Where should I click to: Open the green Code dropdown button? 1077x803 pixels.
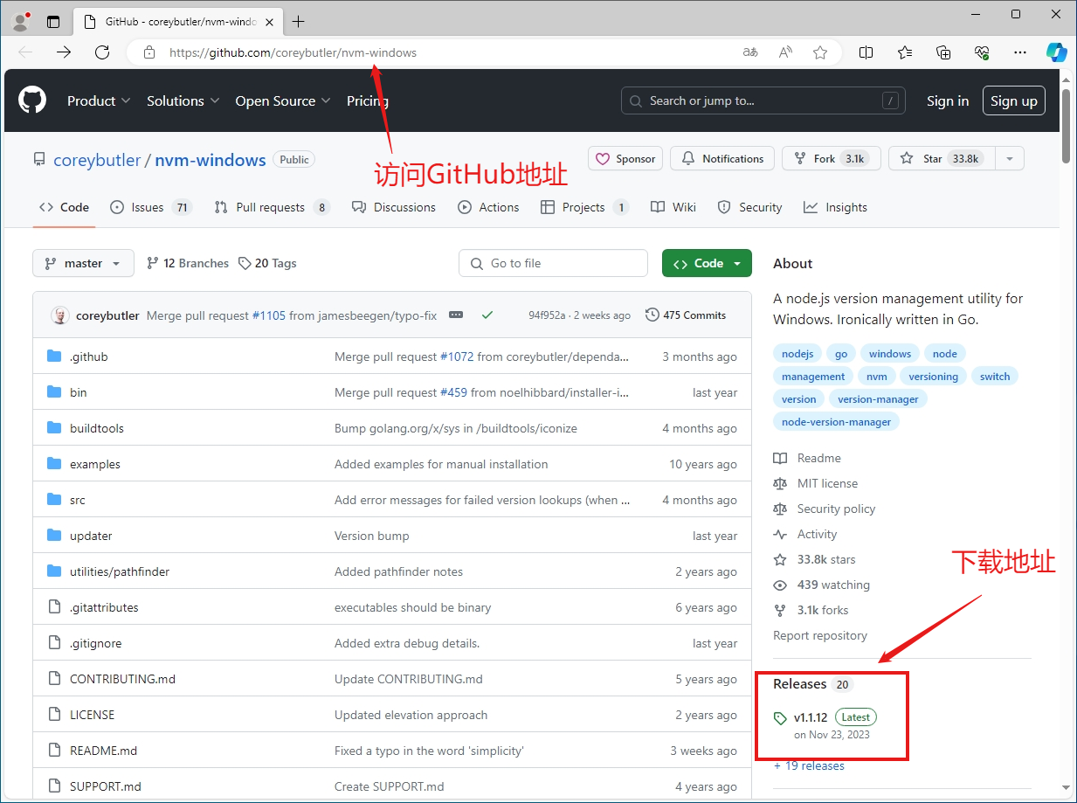(708, 263)
